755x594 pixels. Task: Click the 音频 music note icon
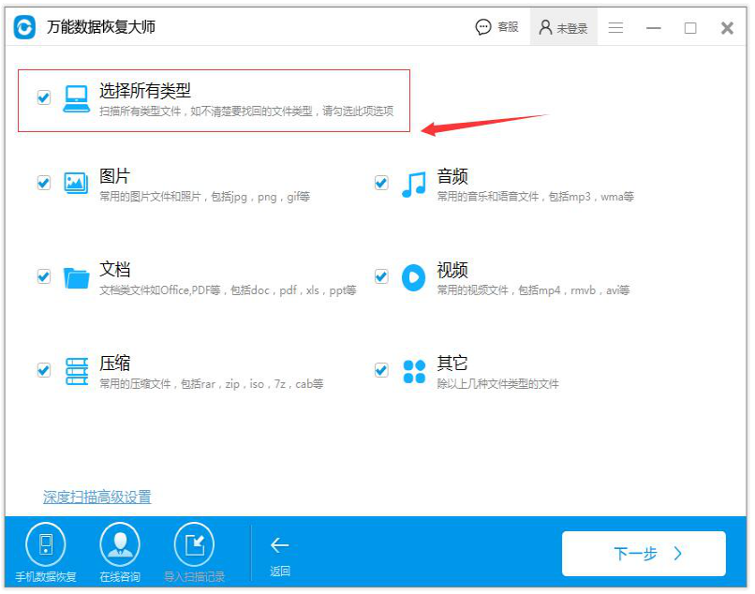tap(413, 184)
